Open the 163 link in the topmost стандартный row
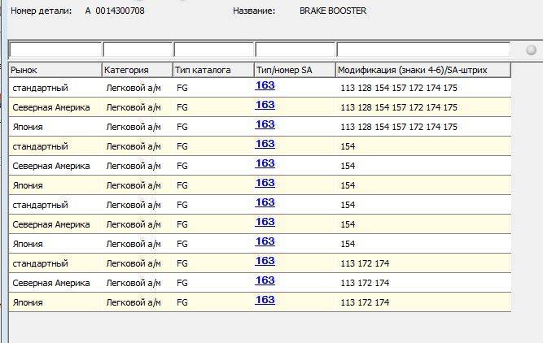Screen dimensions: 543x343 tap(265, 85)
